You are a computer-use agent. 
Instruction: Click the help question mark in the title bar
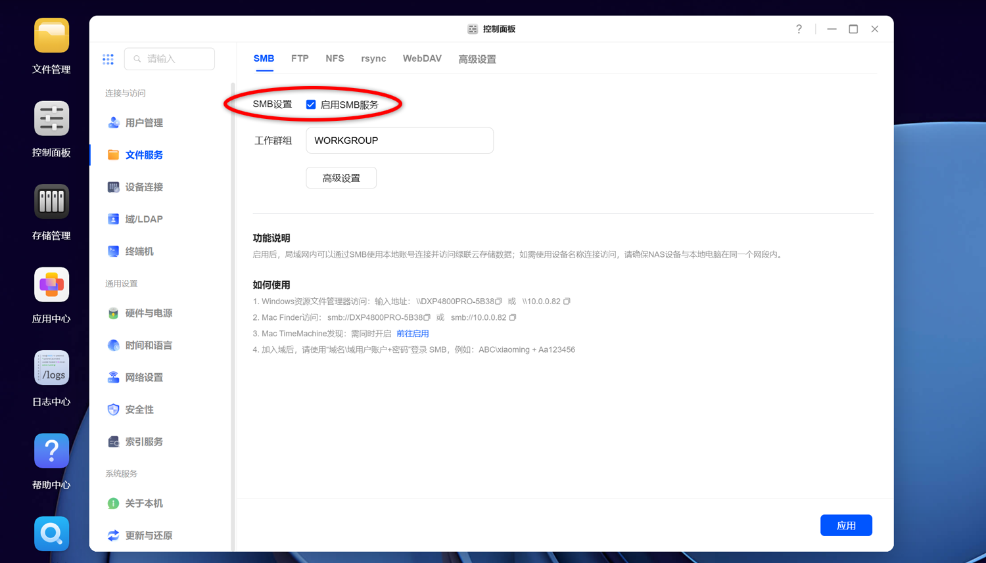(x=799, y=29)
